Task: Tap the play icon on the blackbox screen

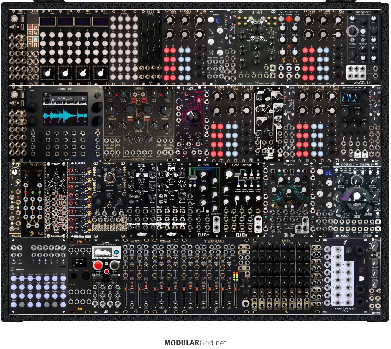Action: 83,98
